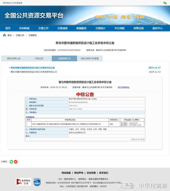Viewport: 170px width, 191px height.
Task: Open 数据服务 navigation item
Action: [81, 28]
